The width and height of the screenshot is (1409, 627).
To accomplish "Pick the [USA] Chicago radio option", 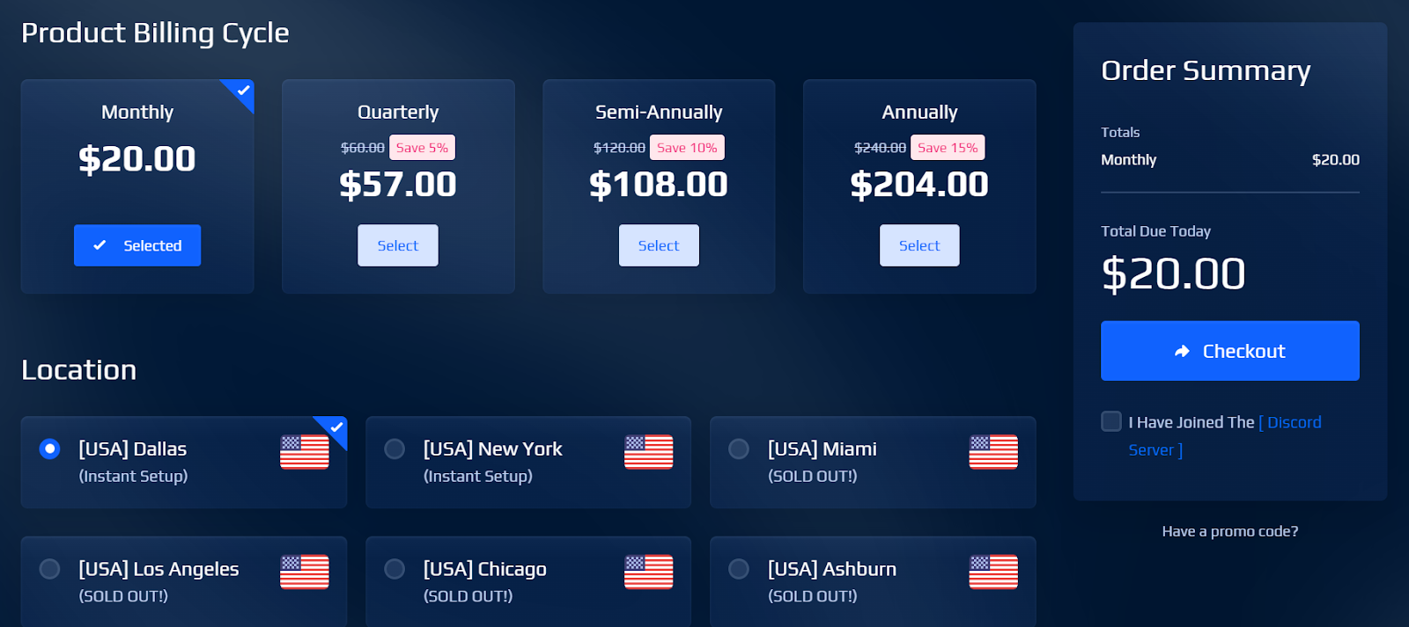I will click(395, 569).
